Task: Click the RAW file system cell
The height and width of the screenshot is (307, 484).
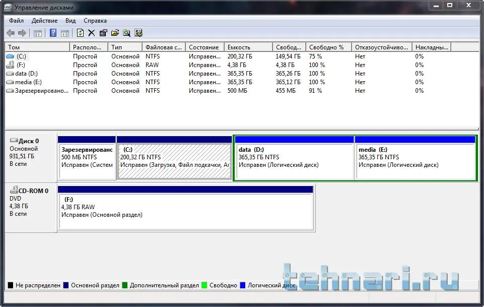Action: (152, 65)
